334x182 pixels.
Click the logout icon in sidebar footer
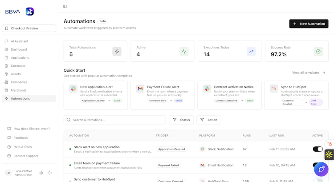tap(50, 173)
